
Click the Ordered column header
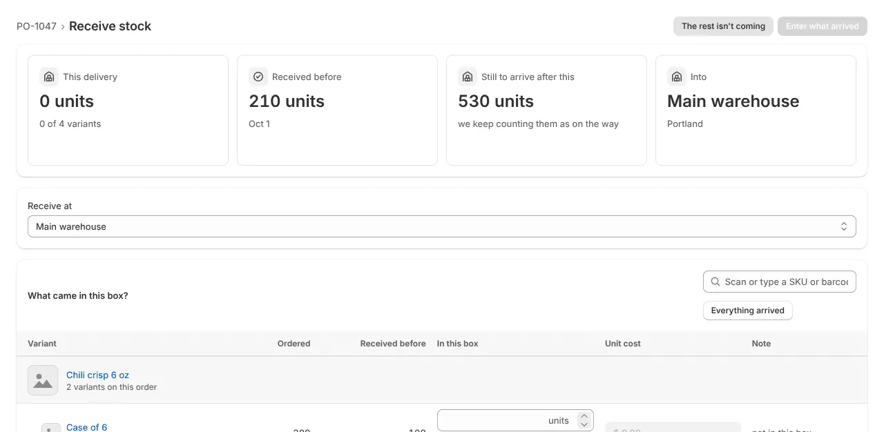pyautogui.click(x=294, y=343)
